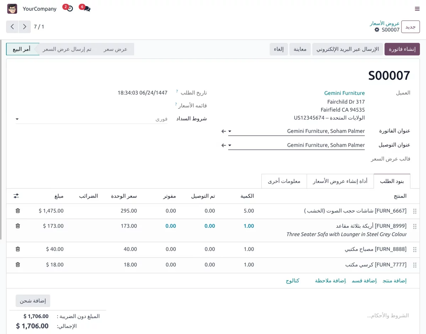Viewport: 426px width, 334px height.
Task: Open the payment terms فوري dropdown
Action: [x=162, y=119]
